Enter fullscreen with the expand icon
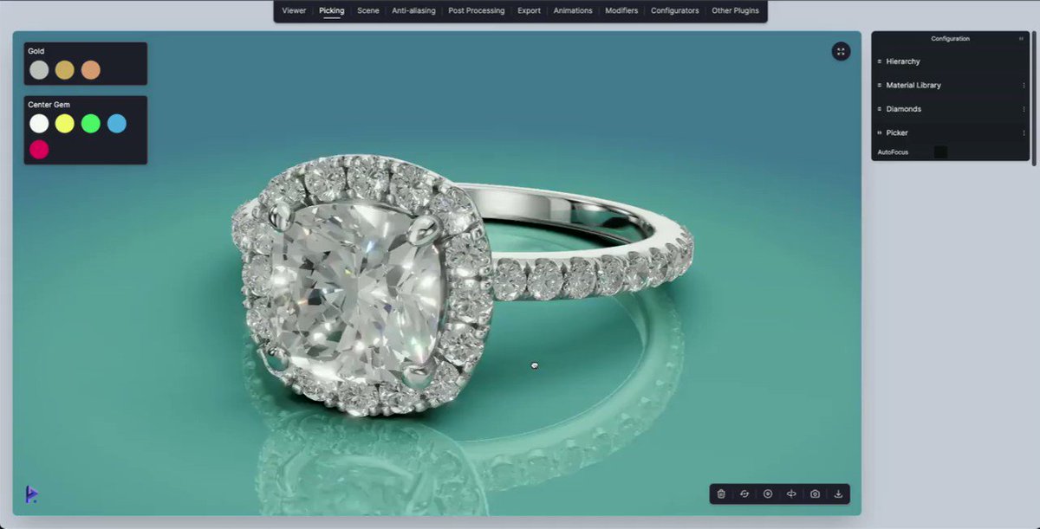1040x529 pixels. (x=841, y=51)
